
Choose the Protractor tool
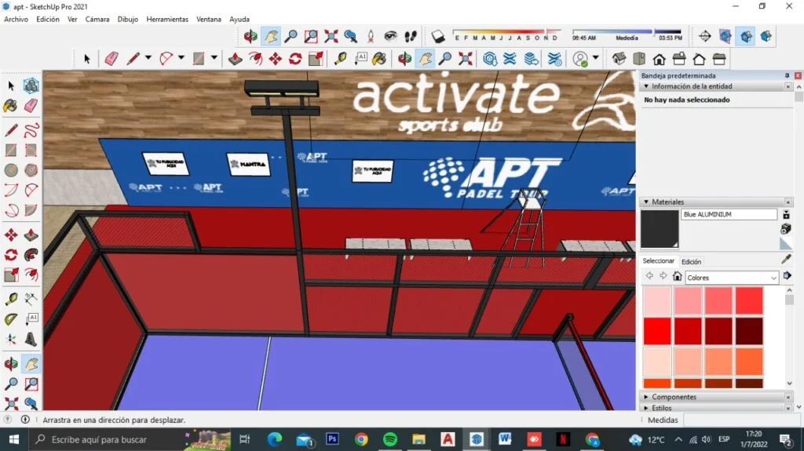click(x=11, y=319)
